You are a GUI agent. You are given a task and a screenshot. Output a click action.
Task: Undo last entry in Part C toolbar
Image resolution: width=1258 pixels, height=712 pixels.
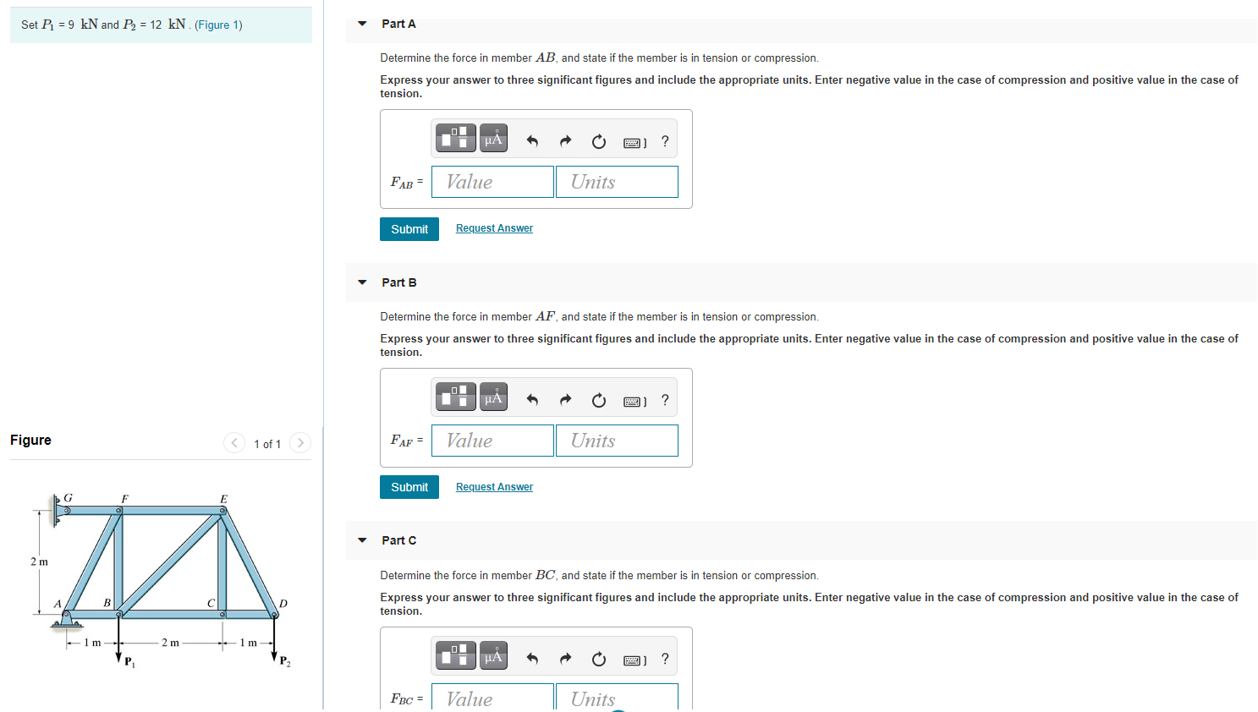pos(532,659)
